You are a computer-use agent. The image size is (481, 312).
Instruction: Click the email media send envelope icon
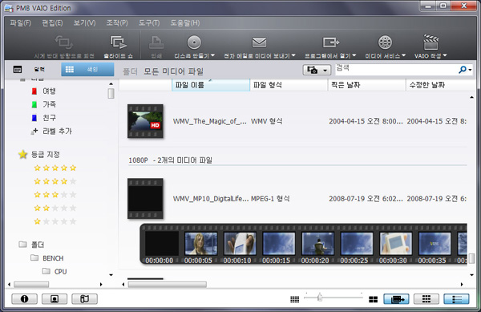pyautogui.click(x=259, y=42)
